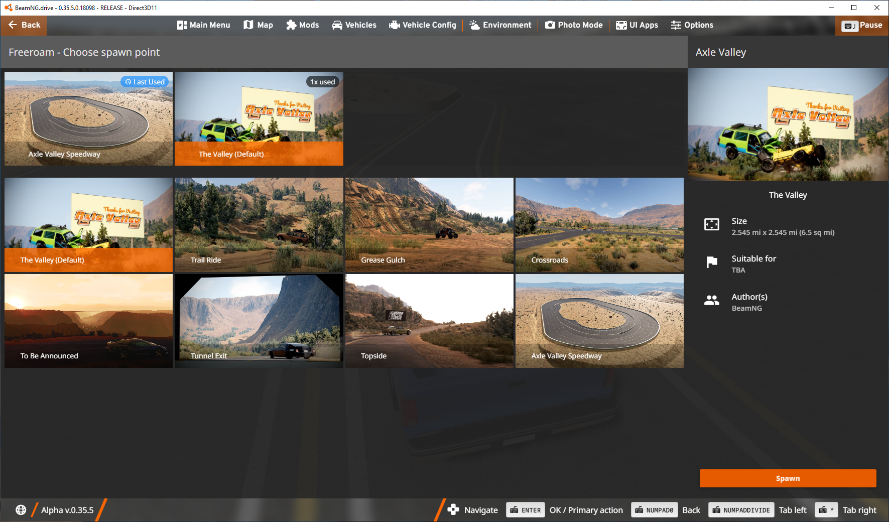Choose the To Be Announced spawn point
The image size is (889, 522).
click(88, 321)
